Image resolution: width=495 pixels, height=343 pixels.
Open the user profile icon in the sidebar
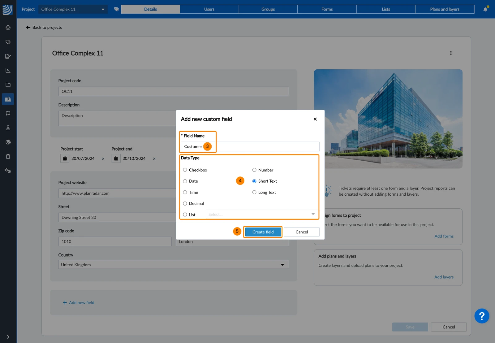(8, 128)
